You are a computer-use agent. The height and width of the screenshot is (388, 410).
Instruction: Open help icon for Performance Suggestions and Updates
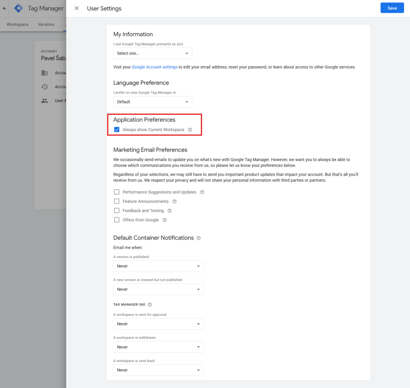tap(202, 192)
